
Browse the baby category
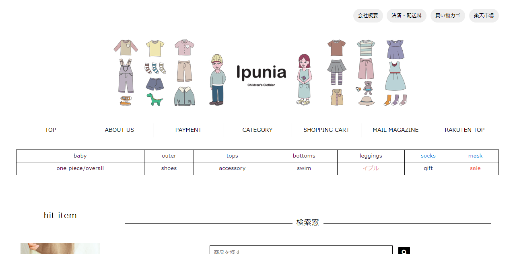coord(80,156)
